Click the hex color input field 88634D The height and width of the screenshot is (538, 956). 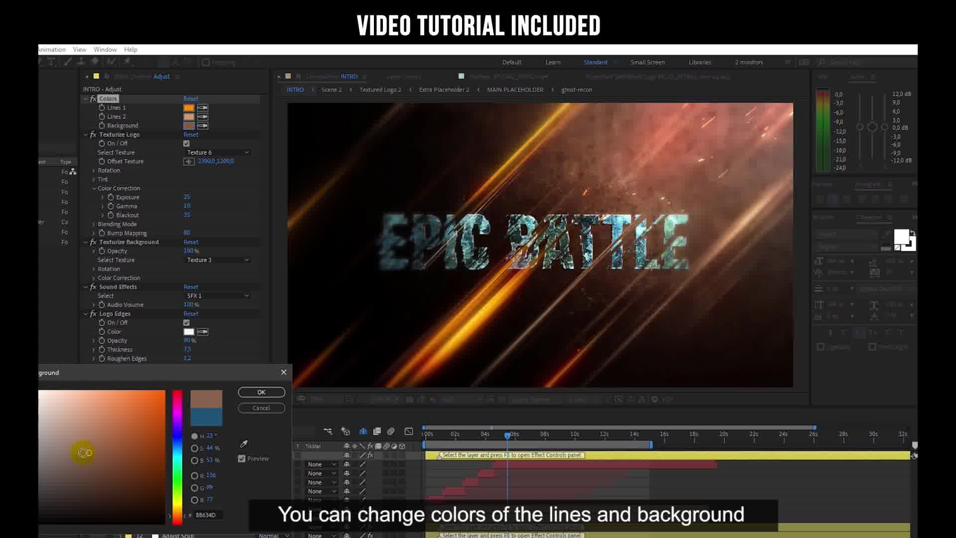click(x=208, y=515)
